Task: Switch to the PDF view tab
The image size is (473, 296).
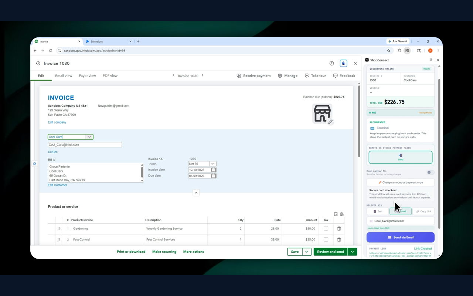Action: (x=110, y=75)
